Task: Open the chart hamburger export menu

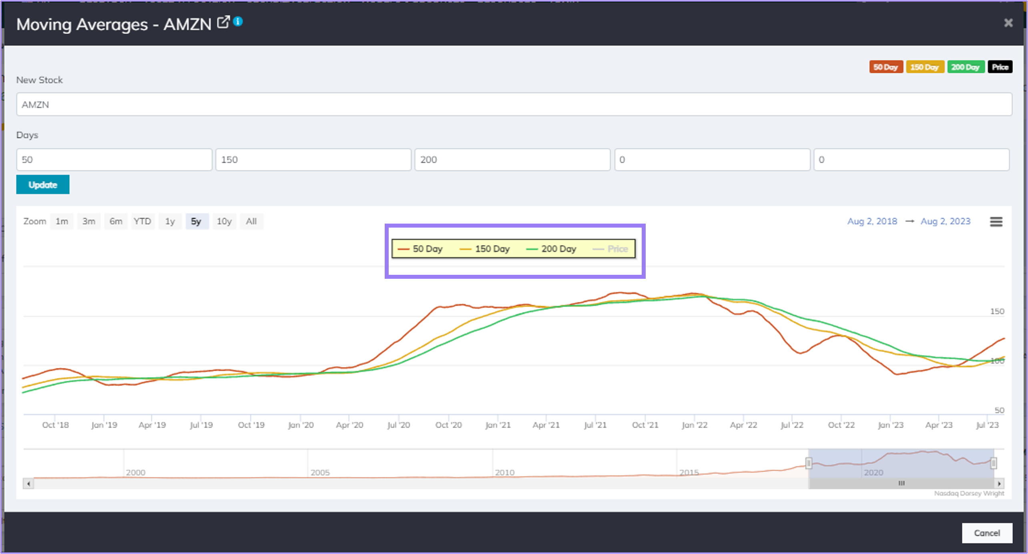Action: pyautogui.click(x=996, y=222)
